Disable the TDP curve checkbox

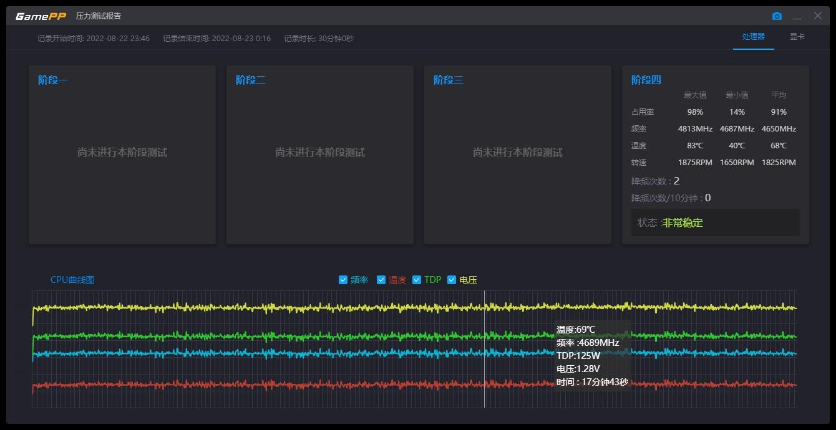[x=417, y=280]
